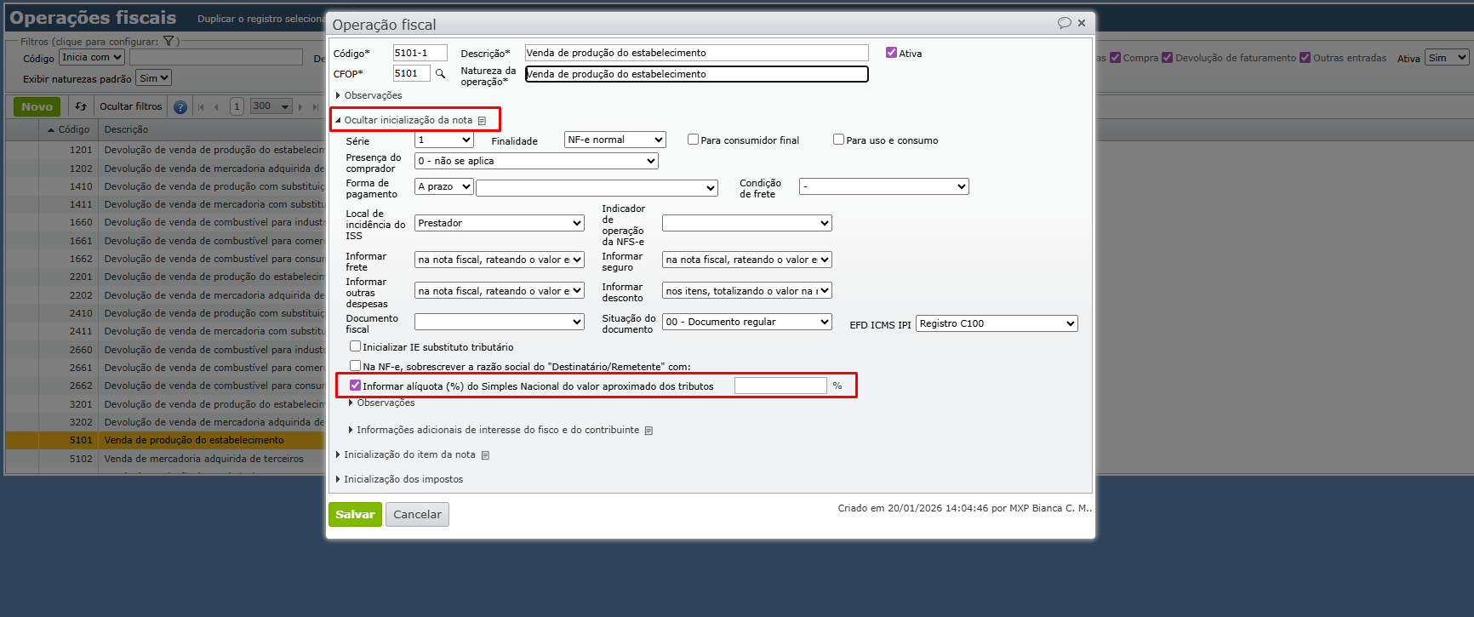Click the Simples Nacional alíquota percentage field
This screenshot has height=617, width=1474.
point(780,386)
